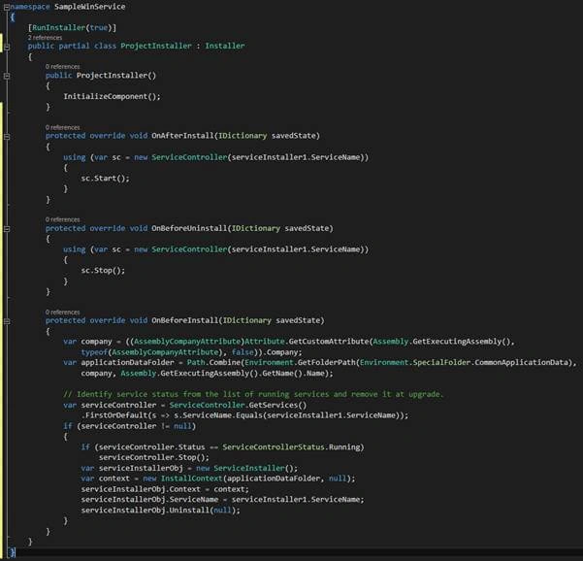Click the OnBeforeUninstall method name
The image size is (583, 561).
189,228
